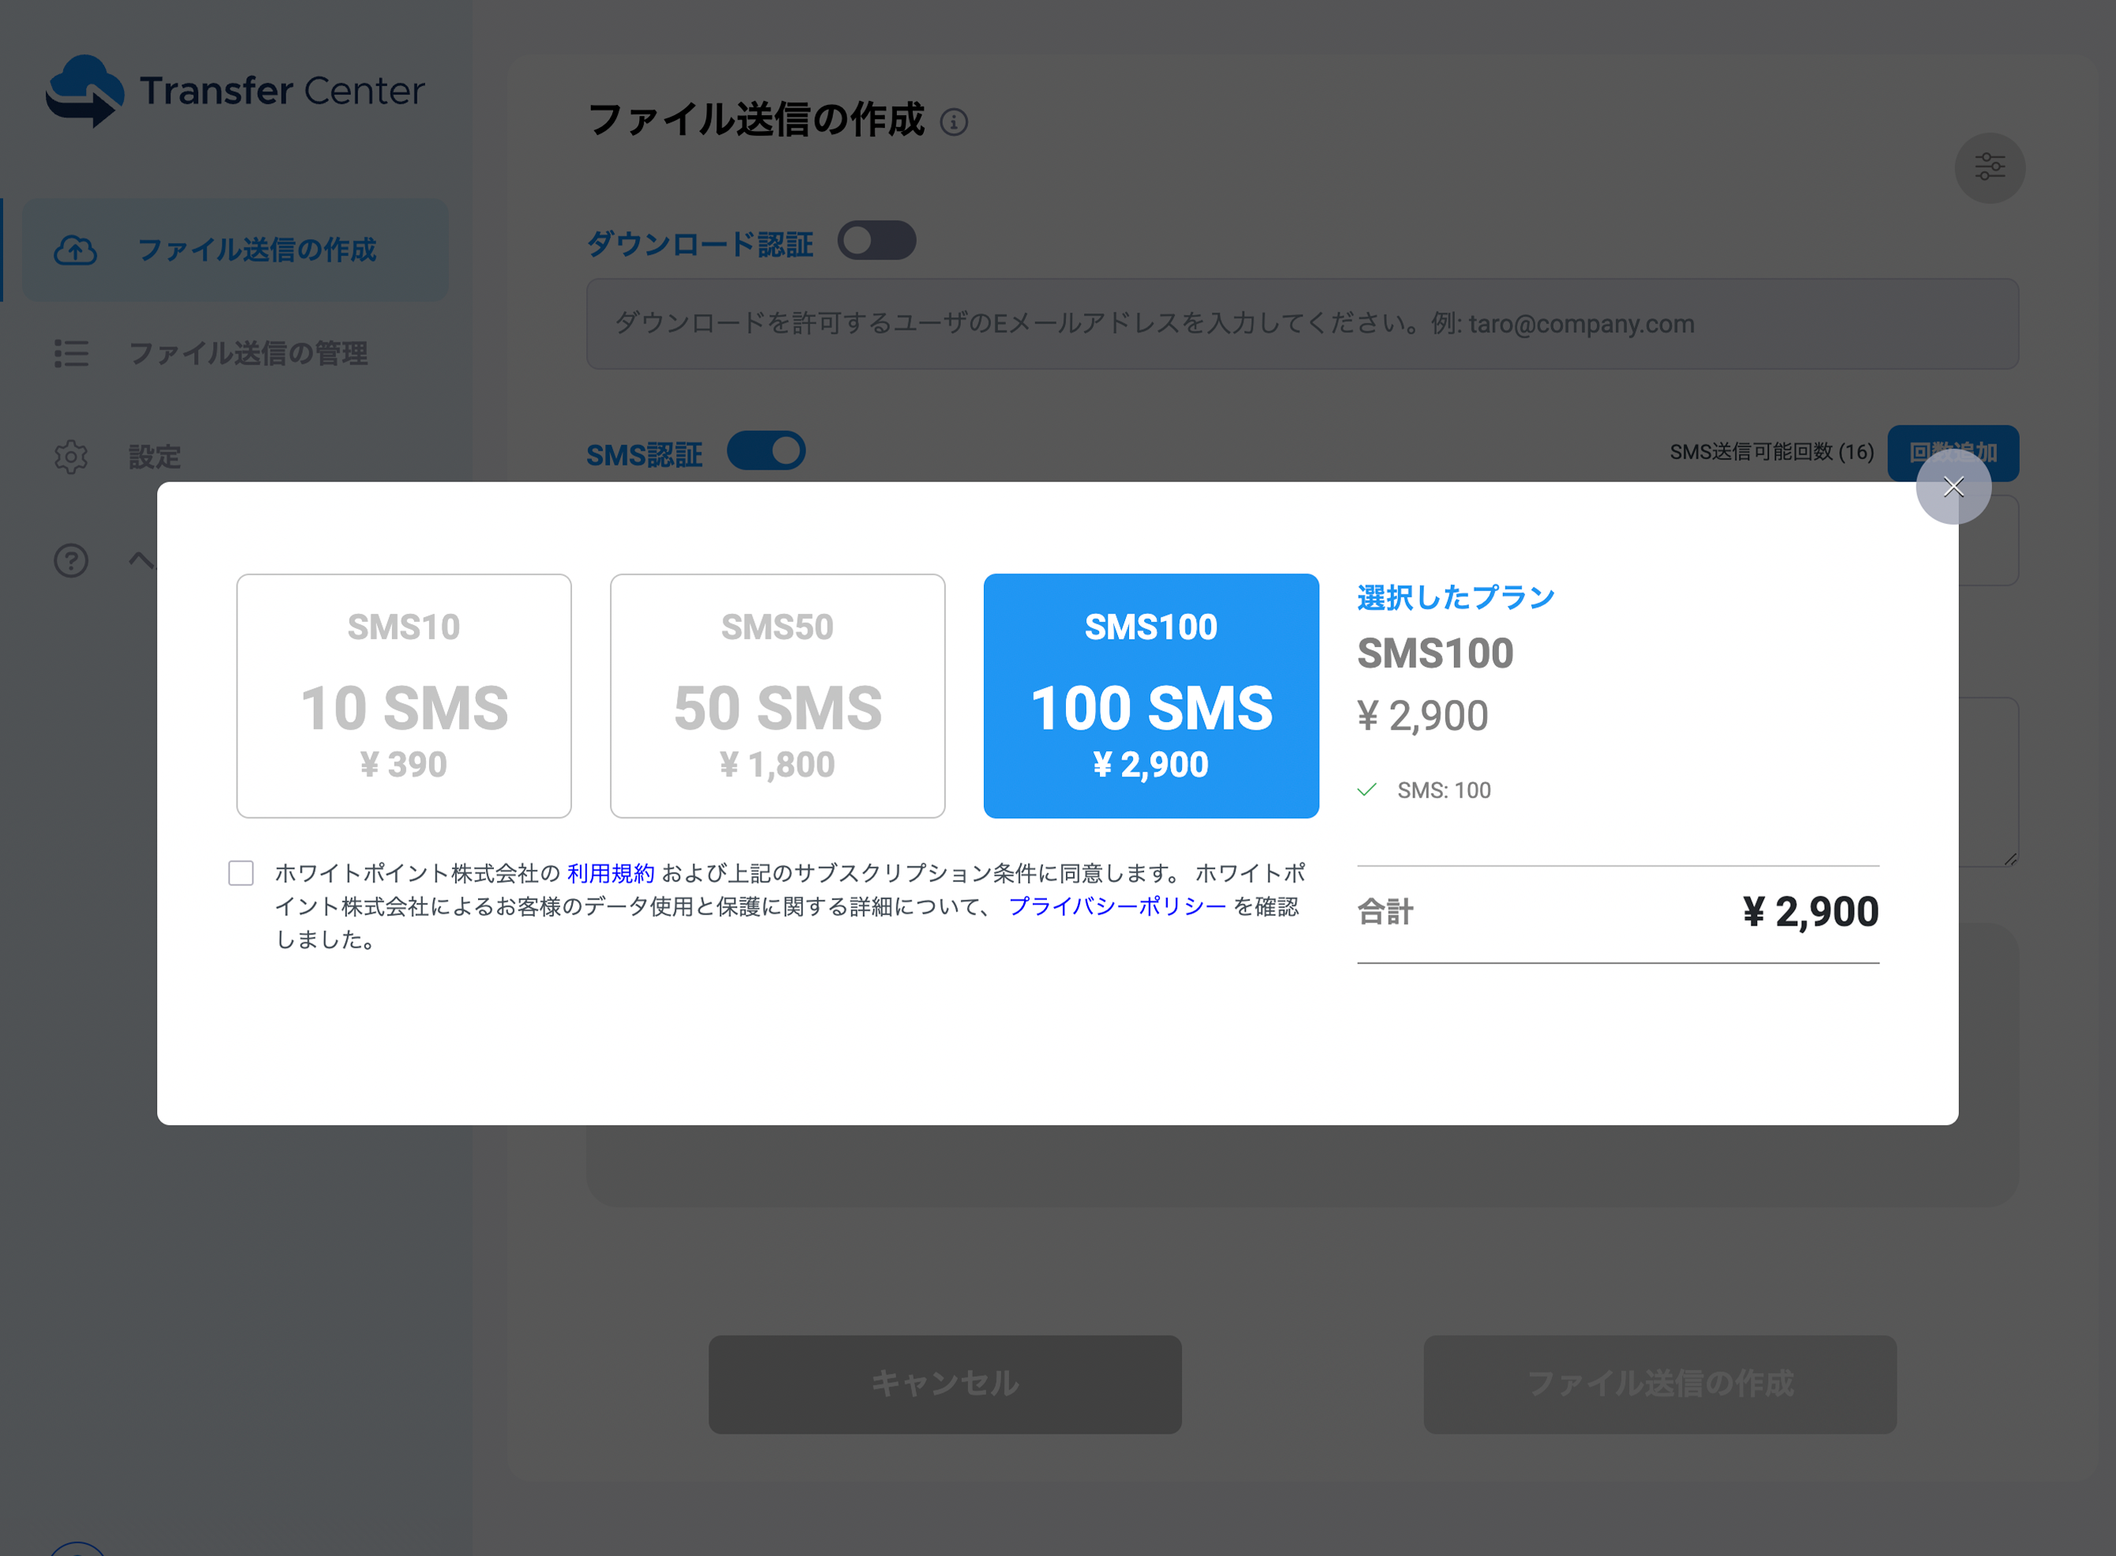Close the SMS plan dialog

(x=1953, y=487)
